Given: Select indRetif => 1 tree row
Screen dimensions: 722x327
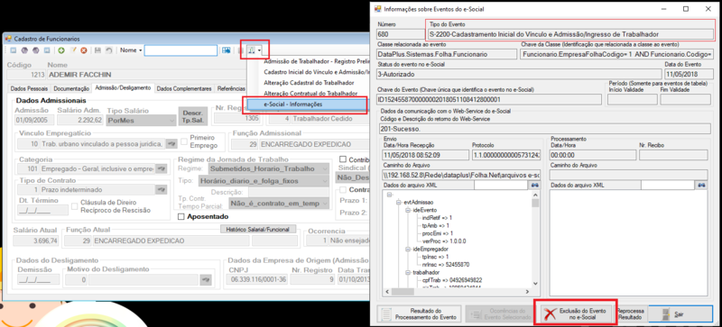Looking at the screenshot, I should [437, 217].
